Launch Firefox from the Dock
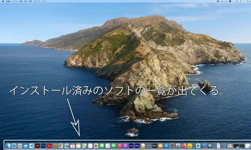The height and width of the screenshot is (150, 251). point(184,145)
